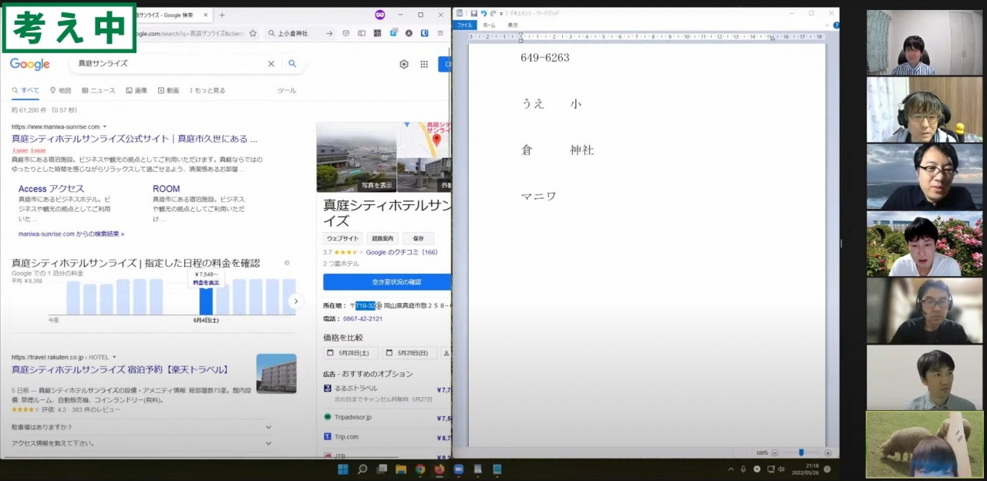
Task: Open 真庭シティホテルサンライズ公式サイト result
Action: (134, 139)
